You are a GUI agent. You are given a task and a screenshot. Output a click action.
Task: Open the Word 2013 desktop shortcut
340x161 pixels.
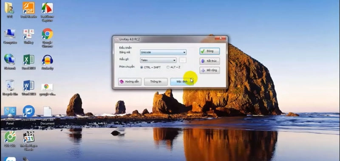[x=28, y=88]
